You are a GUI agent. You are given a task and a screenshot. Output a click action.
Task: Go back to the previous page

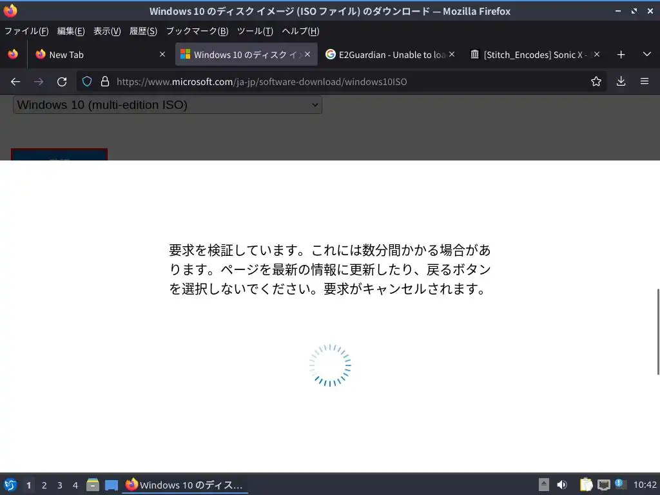click(x=15, y=82)
